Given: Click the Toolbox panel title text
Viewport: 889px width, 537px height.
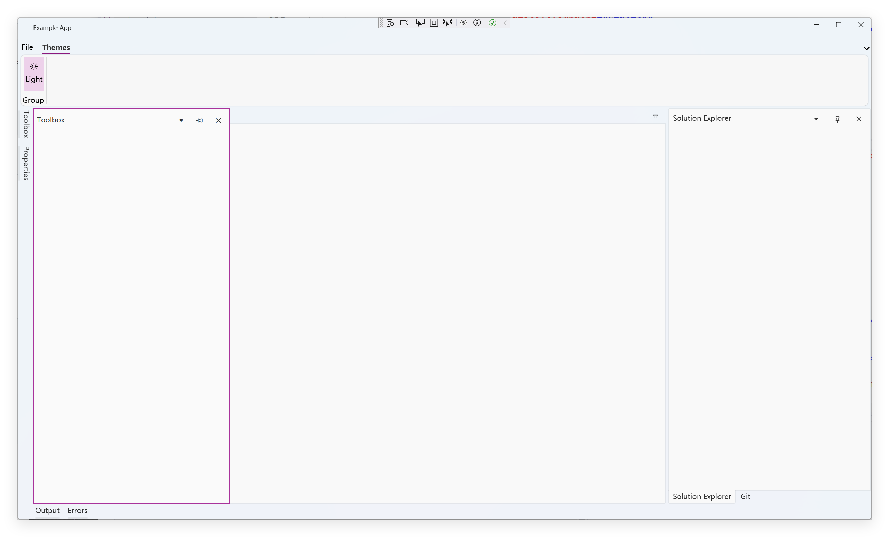Looking at the screenshot, I should (50, 120).
